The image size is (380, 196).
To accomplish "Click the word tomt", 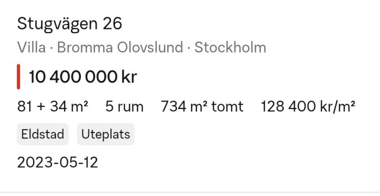I will 227,106.
